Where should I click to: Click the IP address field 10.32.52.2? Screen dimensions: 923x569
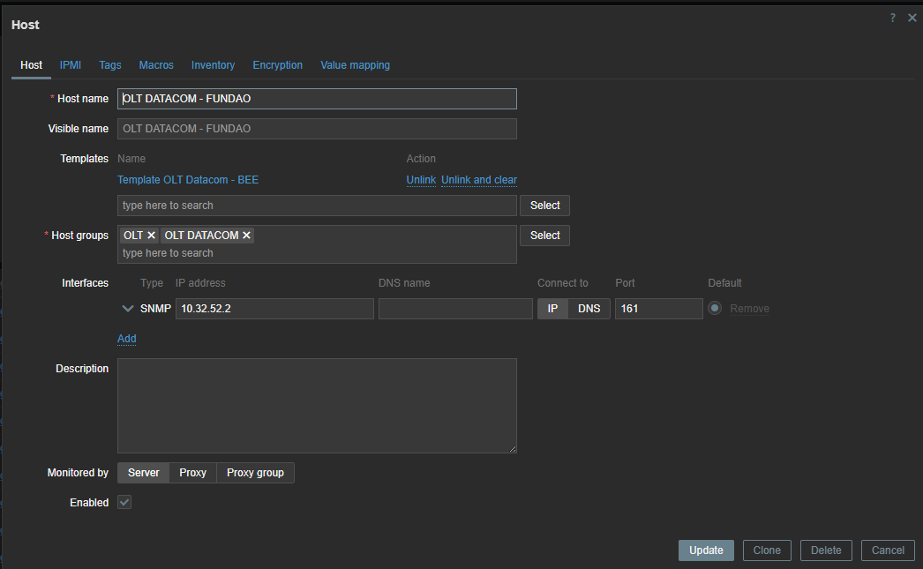[x=274, y=309]
